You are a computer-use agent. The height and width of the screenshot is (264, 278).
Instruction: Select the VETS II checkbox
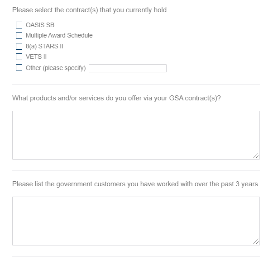(x=19, y=57)
